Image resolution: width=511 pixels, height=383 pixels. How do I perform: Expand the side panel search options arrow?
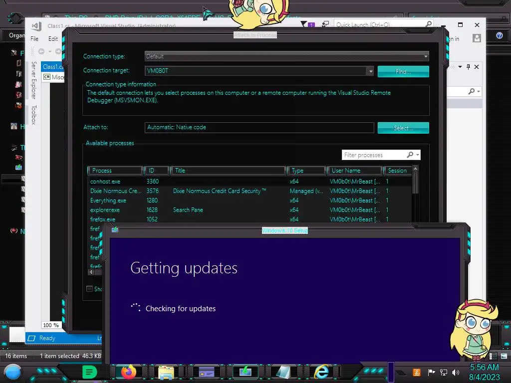pyautogui.click(x=479, y=92)
